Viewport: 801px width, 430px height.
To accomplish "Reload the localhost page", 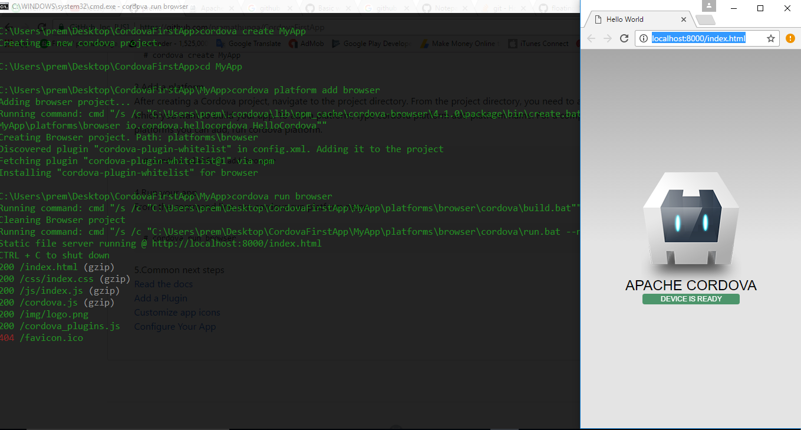I will [624, 38].
